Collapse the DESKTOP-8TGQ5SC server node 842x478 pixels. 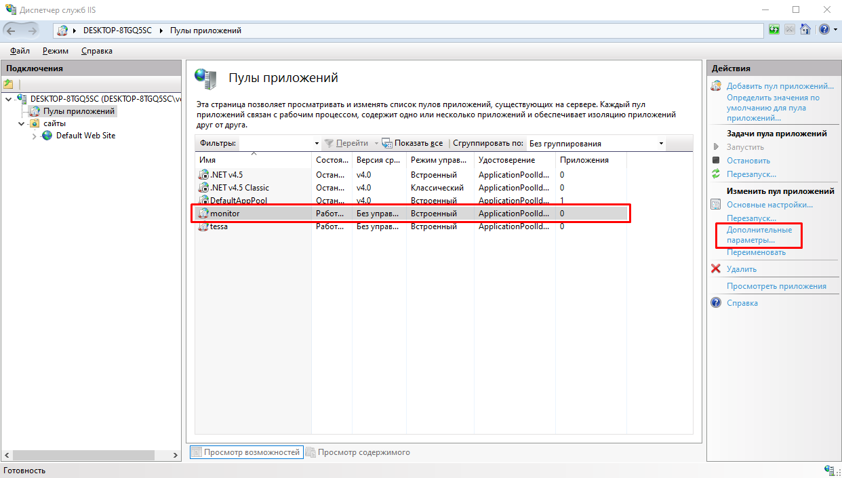8,99
